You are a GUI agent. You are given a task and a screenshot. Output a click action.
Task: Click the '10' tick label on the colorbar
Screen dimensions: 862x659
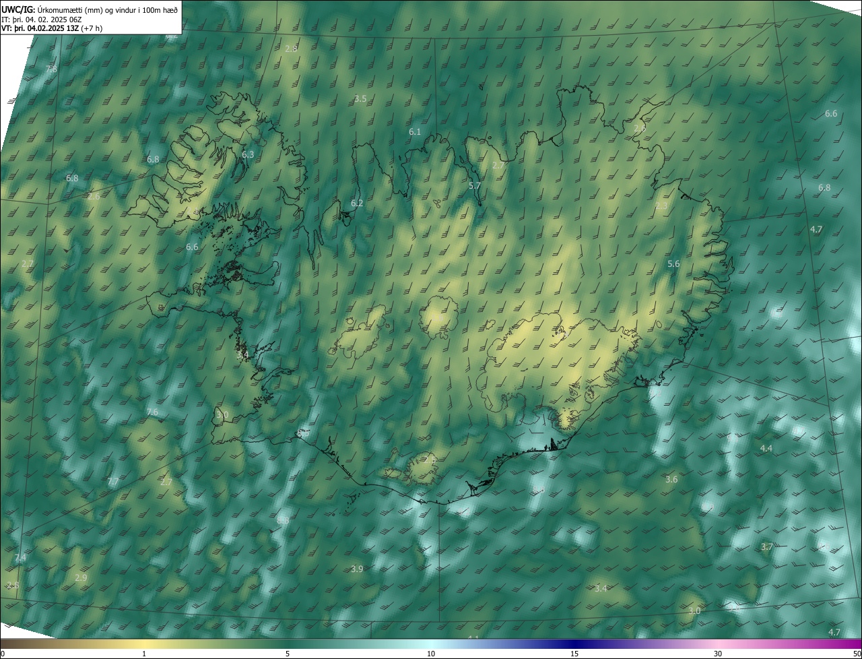[431, 654]
